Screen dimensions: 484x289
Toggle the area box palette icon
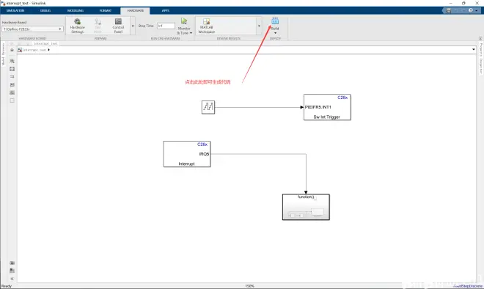point(12,100)
